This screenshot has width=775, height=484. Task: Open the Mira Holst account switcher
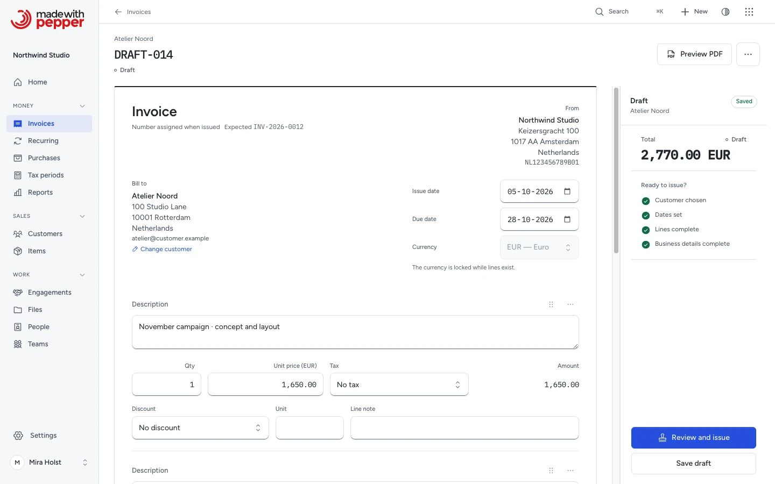coord(50,462)
